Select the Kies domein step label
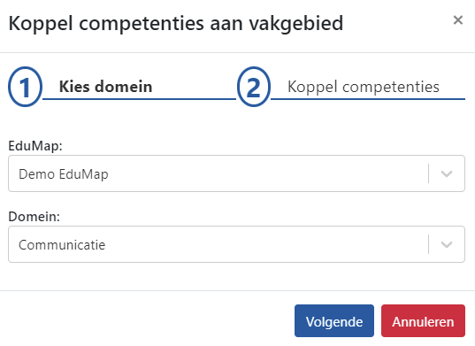Viewport: 475px width, 346px height. [x=105, y=87]
